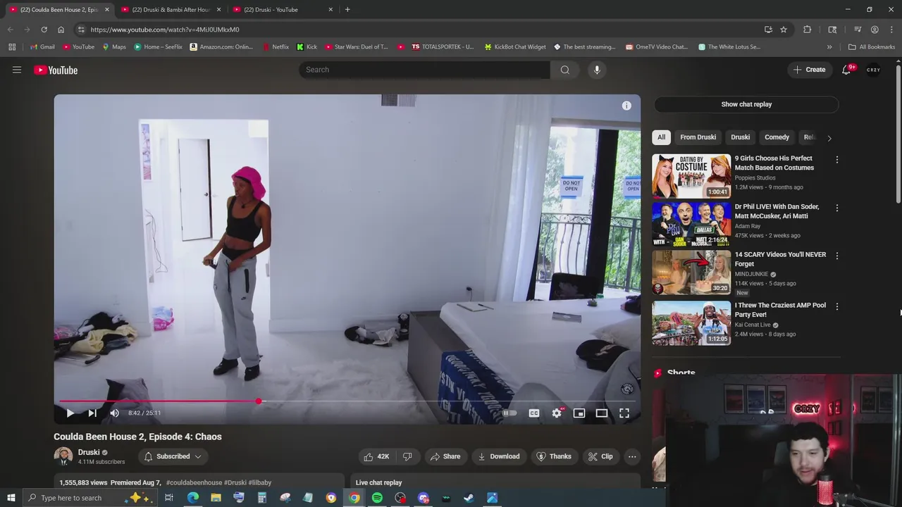Select the From Druski filter chip
Image resolution: width=902 pixels, height=507 pixels.
pyautogui.click(x=698, y=137)
